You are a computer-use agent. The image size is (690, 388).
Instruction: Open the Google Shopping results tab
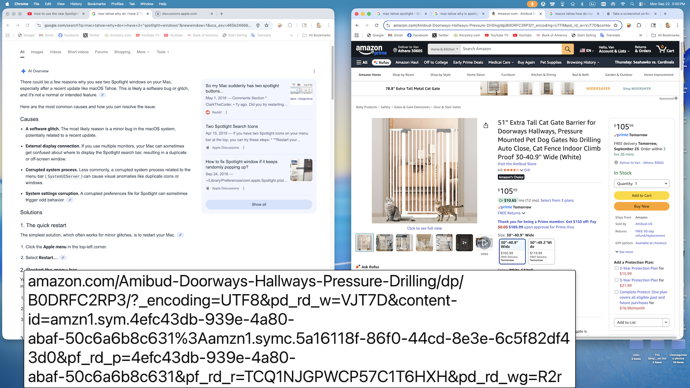tap(122, 52)
